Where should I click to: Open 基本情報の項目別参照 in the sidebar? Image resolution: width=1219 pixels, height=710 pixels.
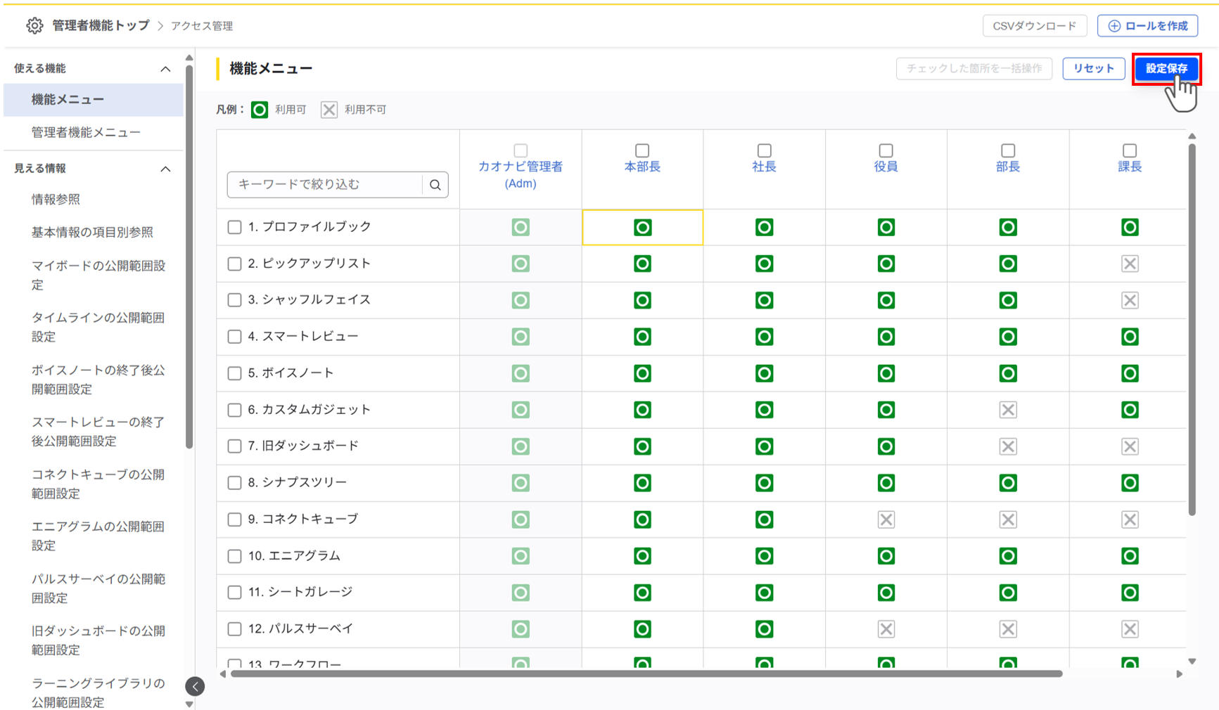[x=94, y=232]
